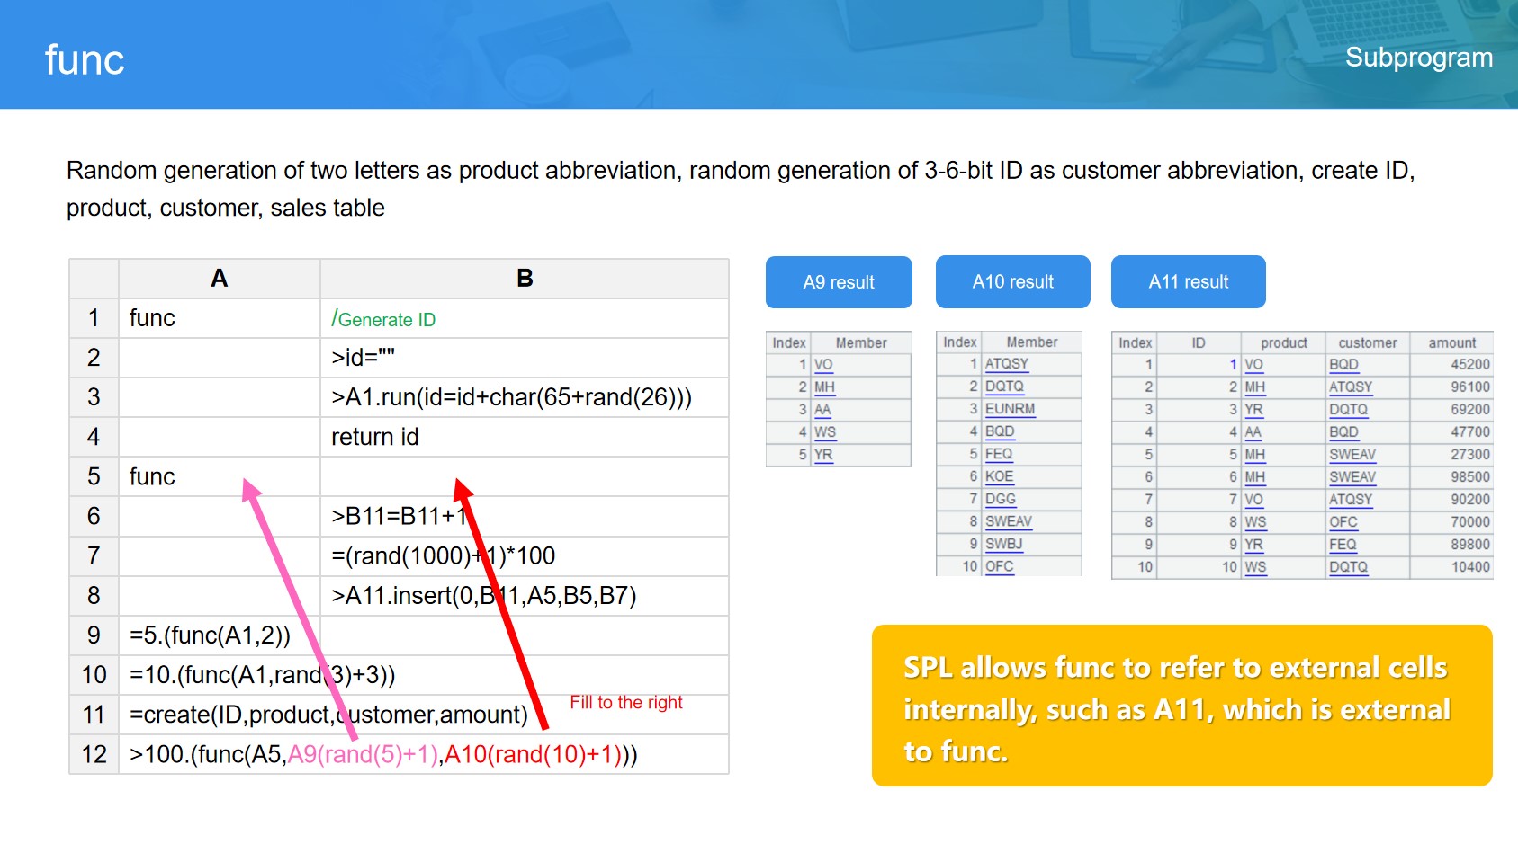Click the yellow SPL note box text
This screenshot has width=1518, height=853.
(x=1177, y=709)
